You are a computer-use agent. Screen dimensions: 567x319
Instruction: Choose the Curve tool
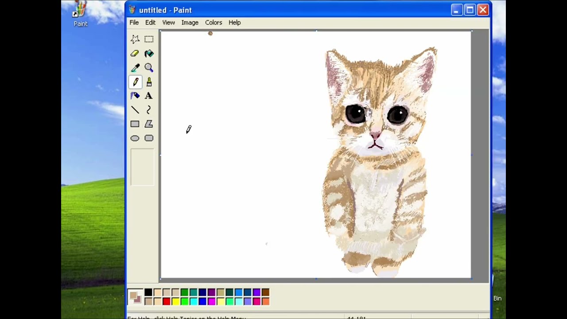(149, 110)
